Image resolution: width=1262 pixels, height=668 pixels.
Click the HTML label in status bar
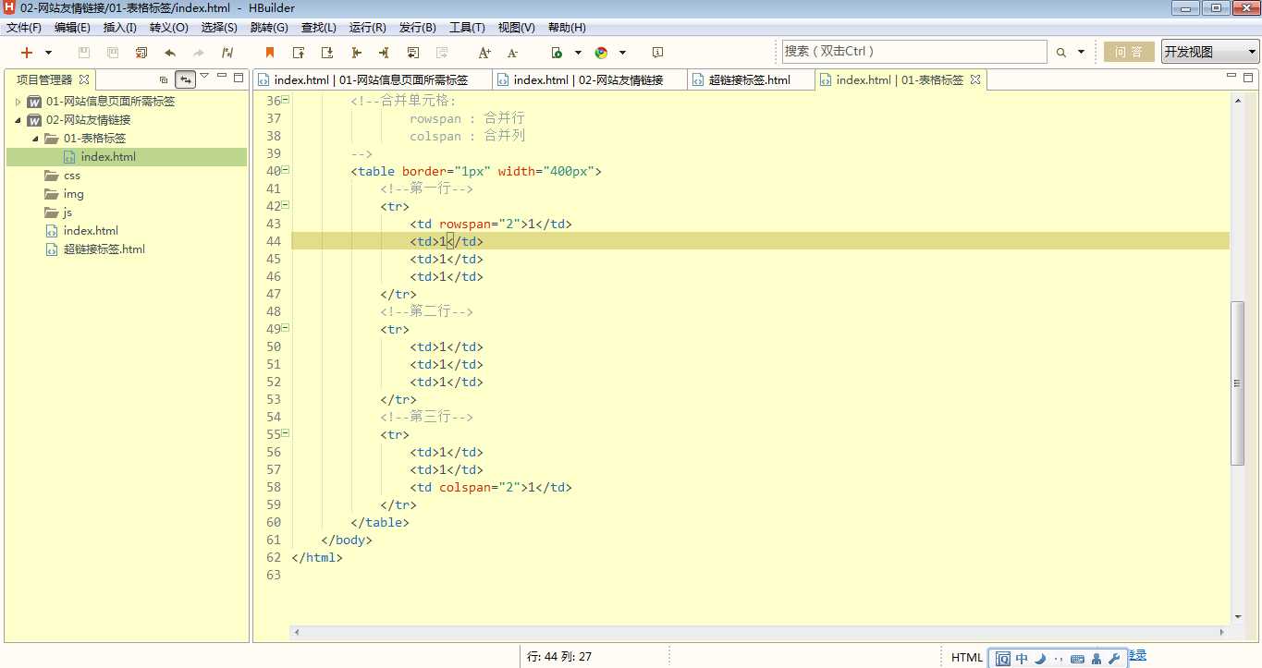(x=967, y=658)
